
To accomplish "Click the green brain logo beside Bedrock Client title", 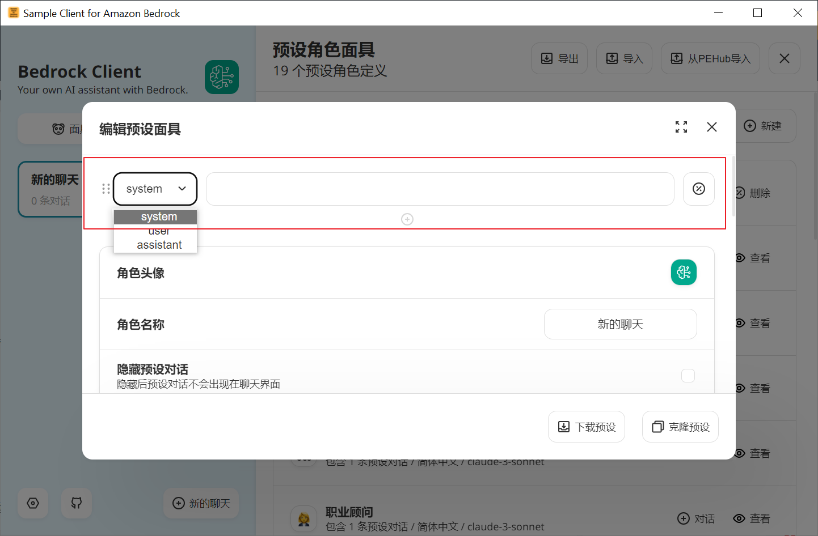I will pos(222,77).
